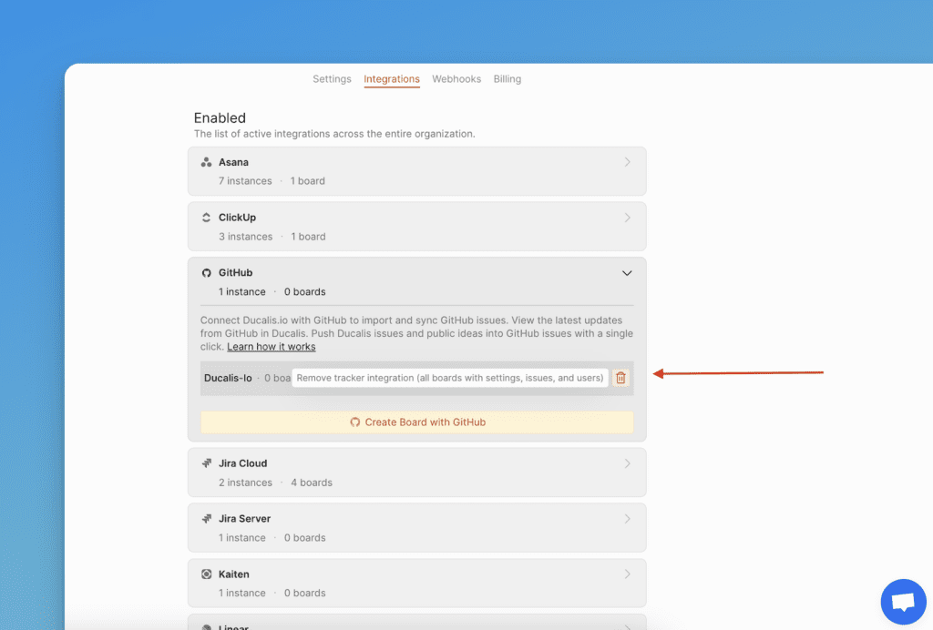This screenshot has width=933, height=630.
Task: Open the Webhooks tab
Action: (x=456, y=79)
